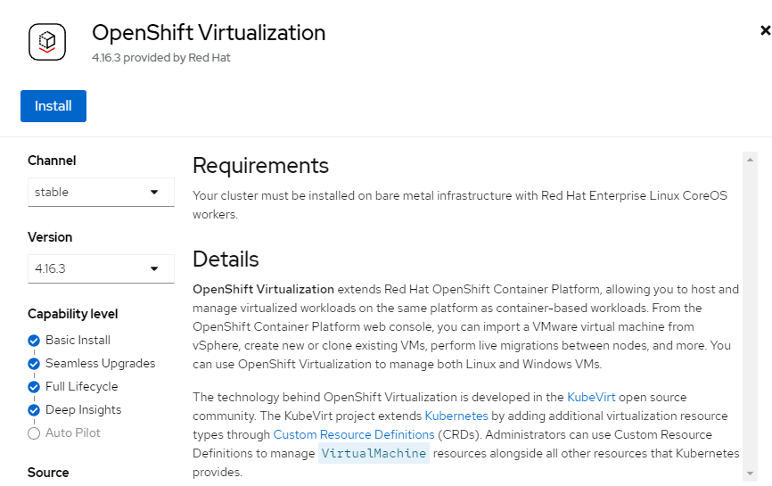This screenshot has height=486, width=772.
Task: Click the Auto Pilot text
Action: click(73, 432)
